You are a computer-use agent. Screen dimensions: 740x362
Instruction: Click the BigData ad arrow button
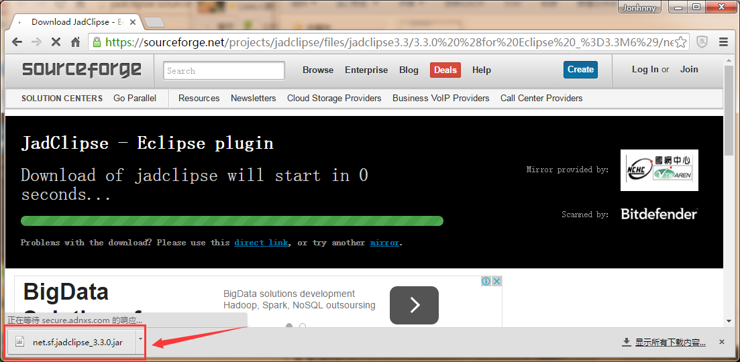pyautogui.click(x=414, y=305)
